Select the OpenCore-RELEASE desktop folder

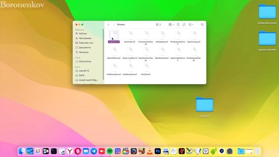point(267,41)
